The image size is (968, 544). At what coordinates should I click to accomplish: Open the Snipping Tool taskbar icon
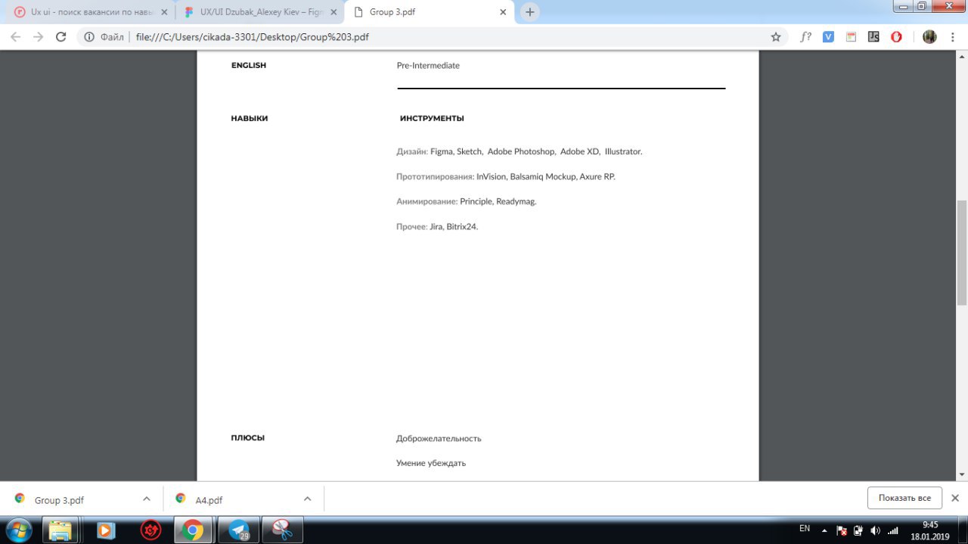tap(282, 530)
